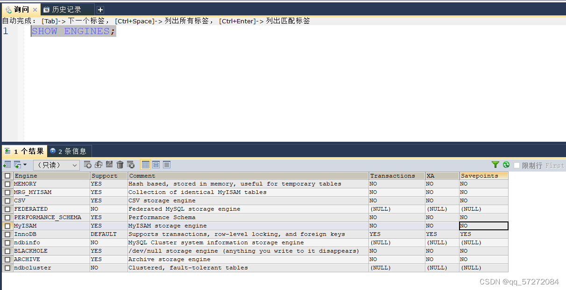Insert a new row using the add-row icon
566x290 pixels.
[x=88, y=165]
